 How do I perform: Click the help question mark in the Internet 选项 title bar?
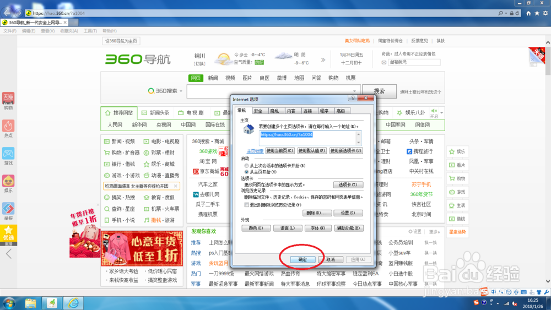click(x=353, y=98)
